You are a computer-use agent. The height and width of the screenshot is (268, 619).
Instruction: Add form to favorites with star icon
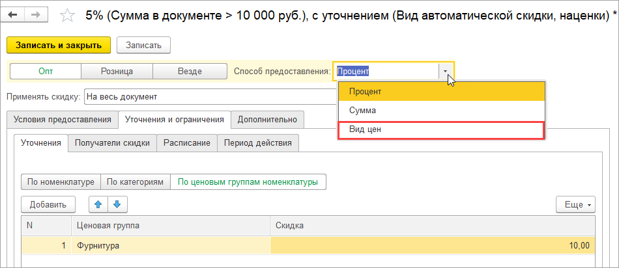[66, 15]
